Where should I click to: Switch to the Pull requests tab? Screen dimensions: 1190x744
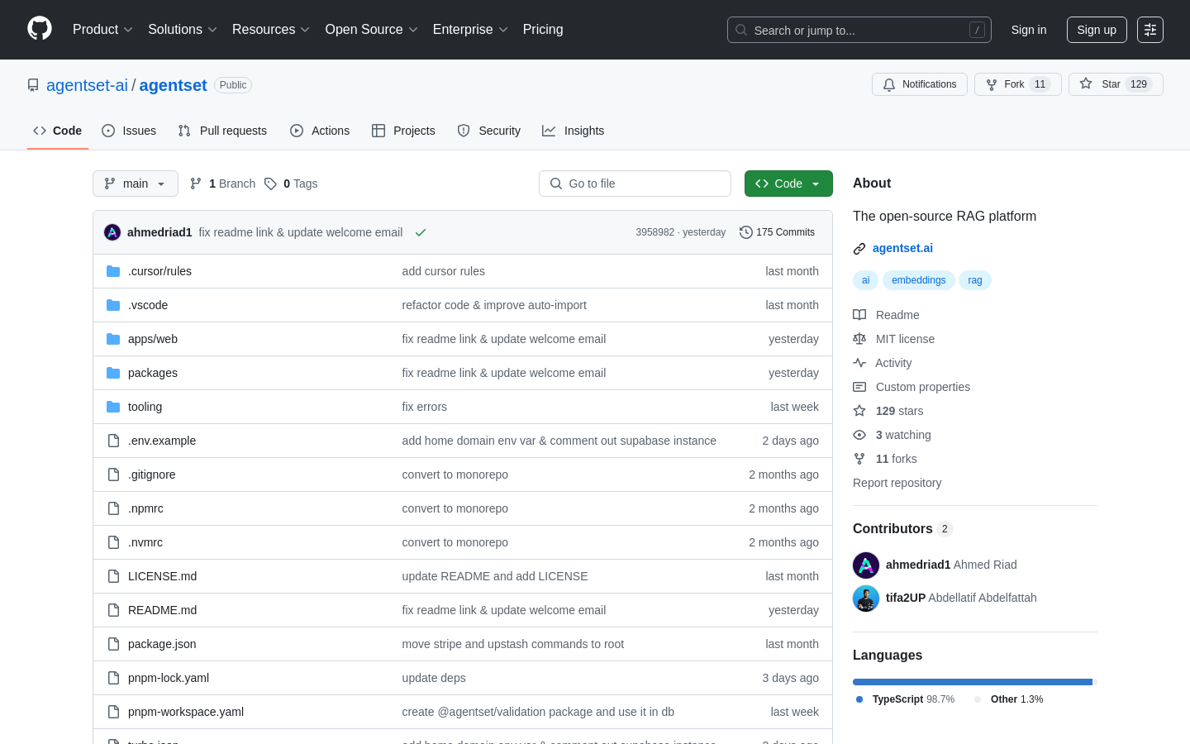222,131
